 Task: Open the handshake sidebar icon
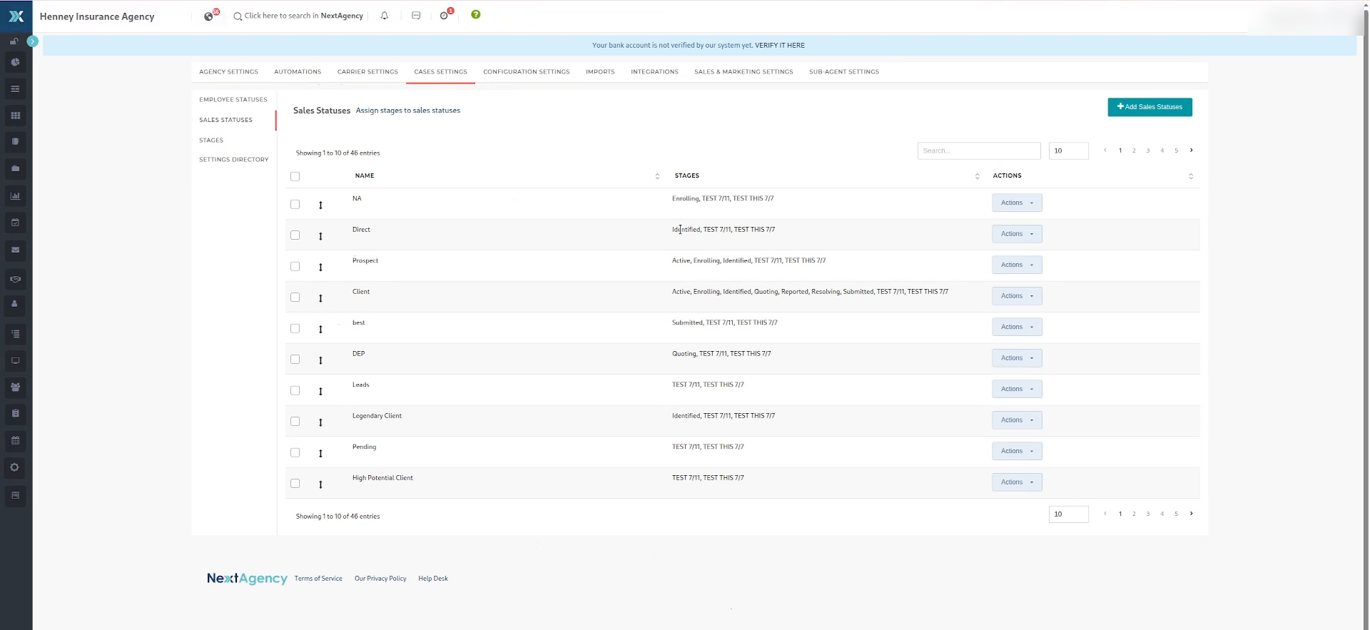coord(15,279)
